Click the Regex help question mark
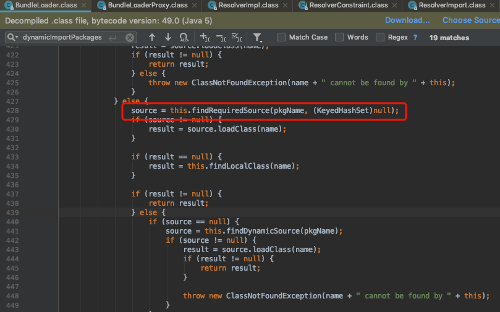 (415, 37)
